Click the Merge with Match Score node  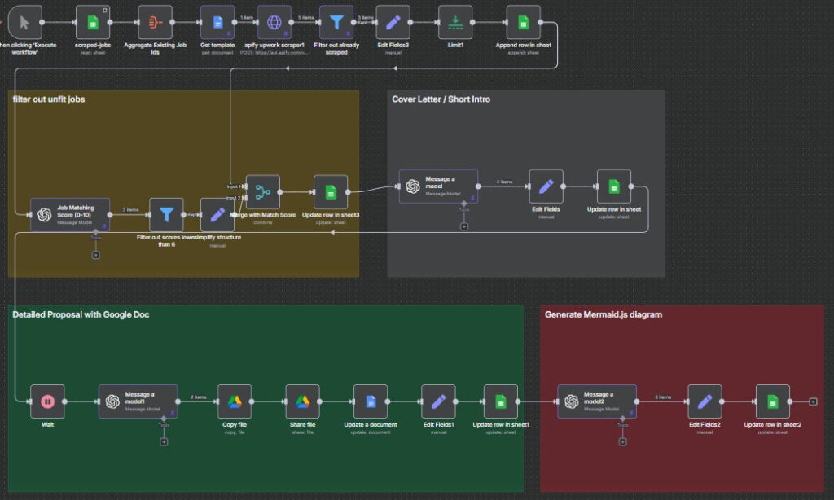click(x=262, y=192)
